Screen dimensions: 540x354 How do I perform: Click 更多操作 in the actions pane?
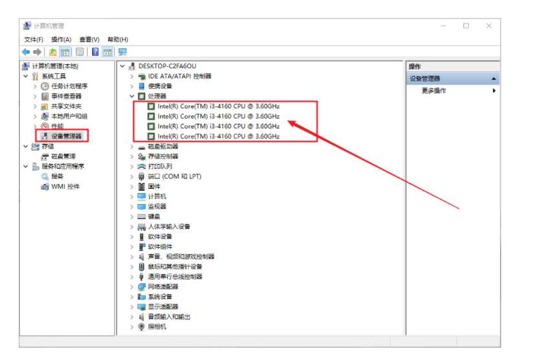(x=434, y=91)
